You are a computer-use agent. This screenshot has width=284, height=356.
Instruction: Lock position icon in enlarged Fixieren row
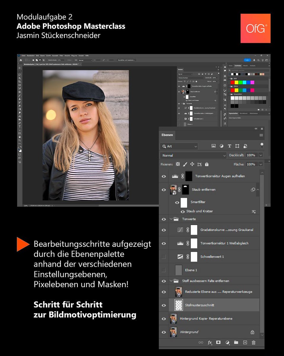coord(192,164)
